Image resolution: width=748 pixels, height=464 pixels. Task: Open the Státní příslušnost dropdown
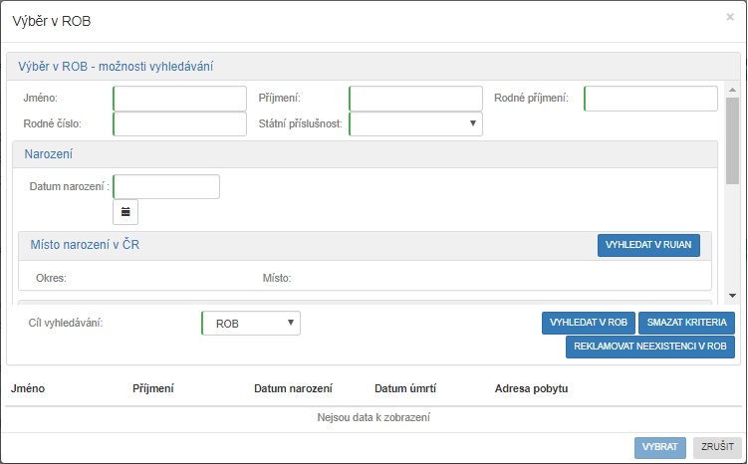415,123
